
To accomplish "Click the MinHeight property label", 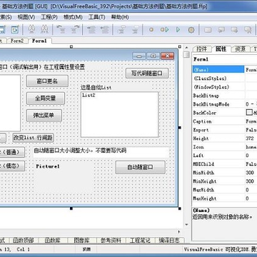I will 205,181.
